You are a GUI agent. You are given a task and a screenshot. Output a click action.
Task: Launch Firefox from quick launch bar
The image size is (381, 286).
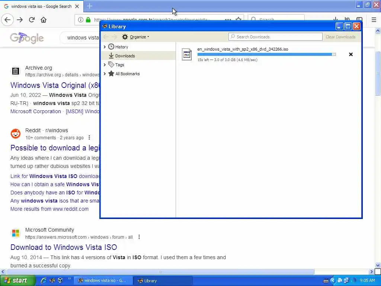pyautogui.click(x=52, y=281)
